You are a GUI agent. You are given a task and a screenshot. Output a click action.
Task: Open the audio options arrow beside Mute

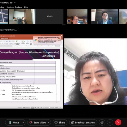[x=23, y=122]
